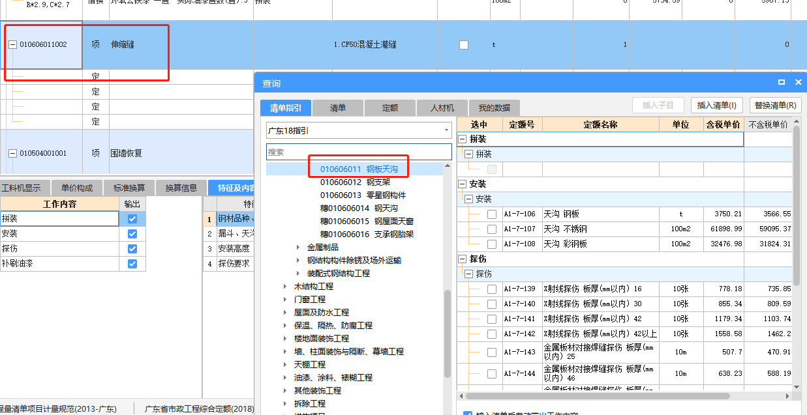
Task: Expand the 金属制品 tree node
Action: [298, 248]
